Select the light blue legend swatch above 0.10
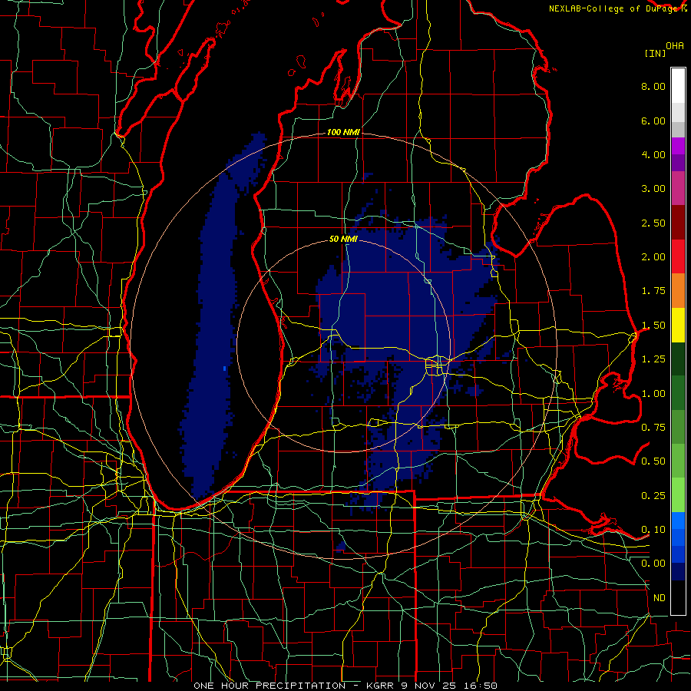 pyautogui.click(x=678, y=521)
